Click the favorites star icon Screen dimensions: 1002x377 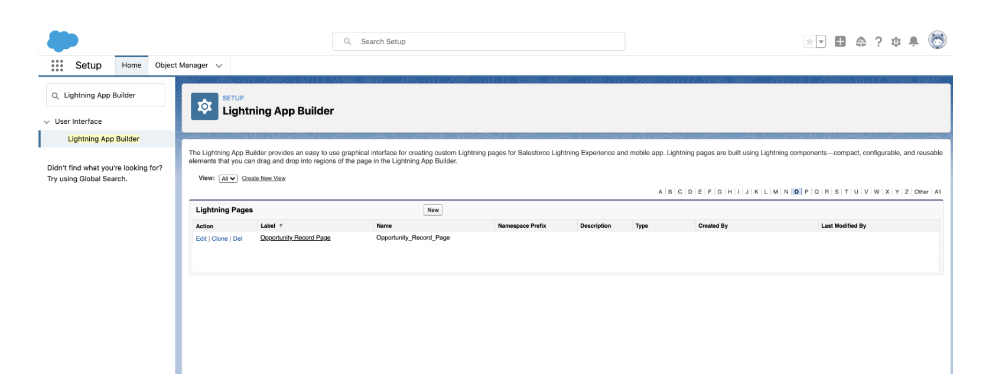pyautogui.click(x=809, y=41)
